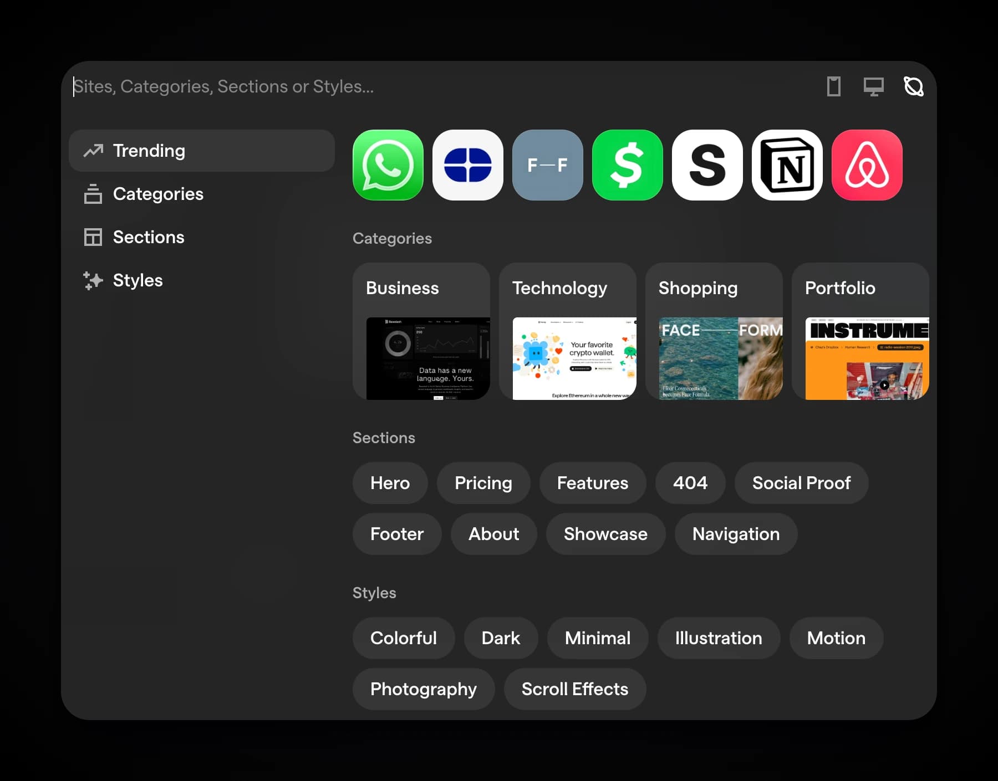This screenshot has height=781, width=998.
Task: Choose the Pricing section chip
Action: (x=483, y=483)
